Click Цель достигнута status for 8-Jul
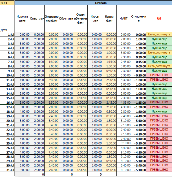Screen dimensions: 172x177 click(159, 66)
